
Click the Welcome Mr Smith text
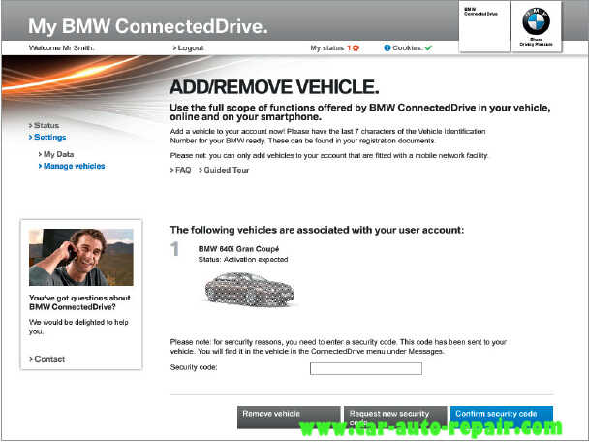(x=61, y=48)
